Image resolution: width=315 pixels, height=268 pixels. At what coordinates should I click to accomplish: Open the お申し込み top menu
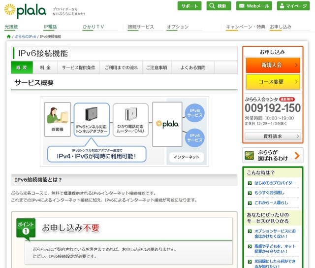tap(281, 27)
